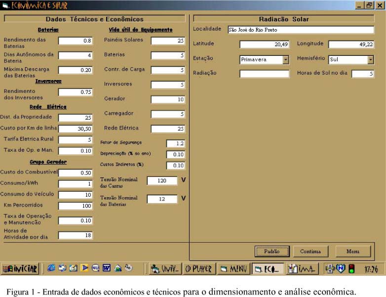
Task: Open Microsoft Word from quick launch
Action: click(107, 268)
